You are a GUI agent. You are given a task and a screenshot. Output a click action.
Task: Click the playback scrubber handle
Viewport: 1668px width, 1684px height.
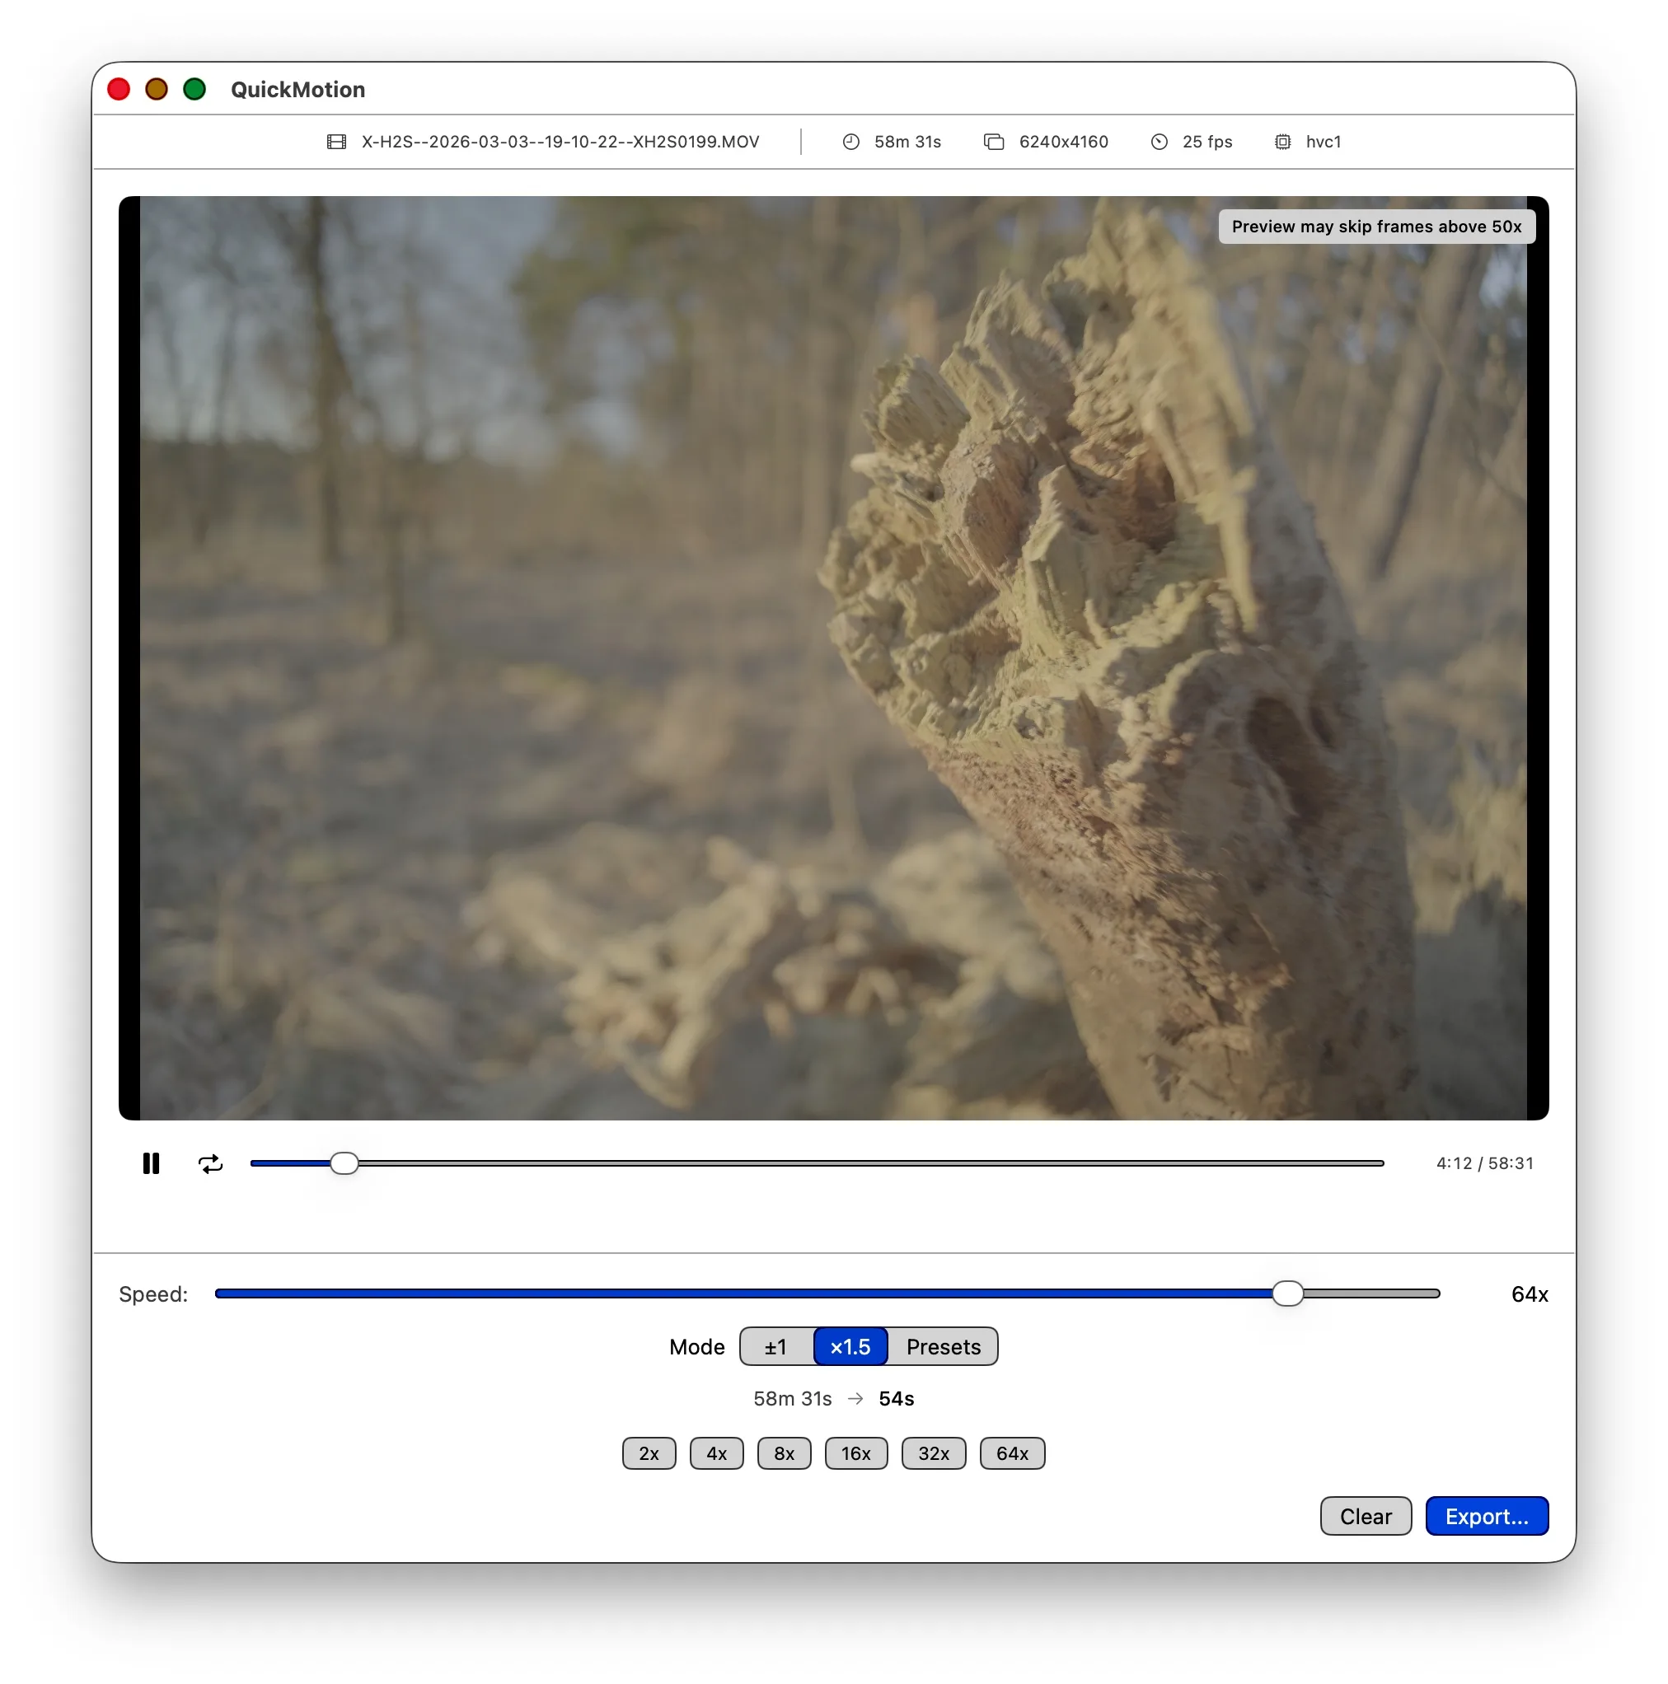click(344, 1163)
